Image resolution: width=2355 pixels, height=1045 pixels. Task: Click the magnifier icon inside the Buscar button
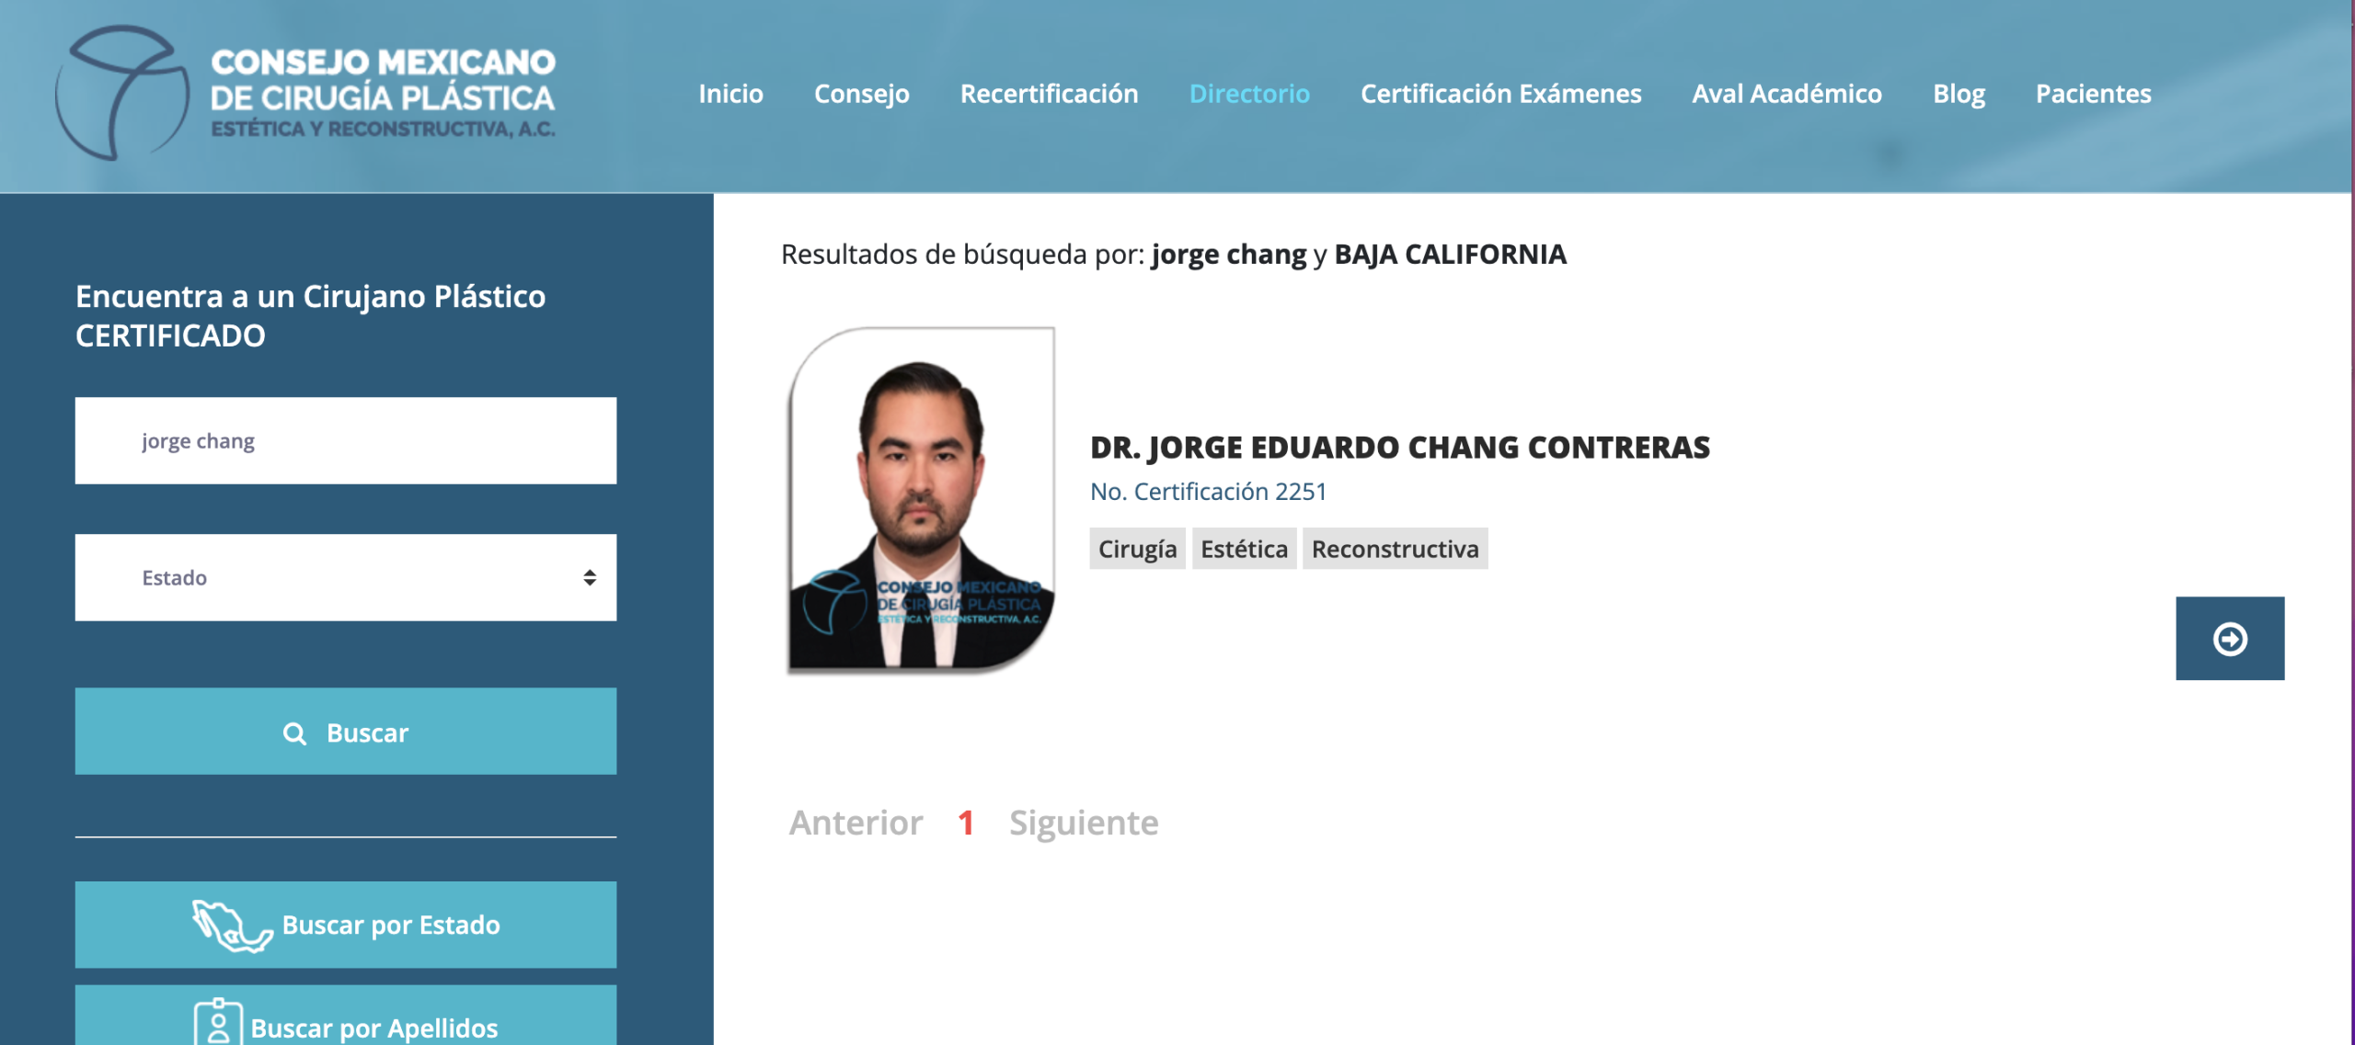[x=294, y=733]
